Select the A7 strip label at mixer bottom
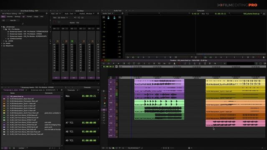The width and height of the screenshot is (267, 150). click(56, 78)
